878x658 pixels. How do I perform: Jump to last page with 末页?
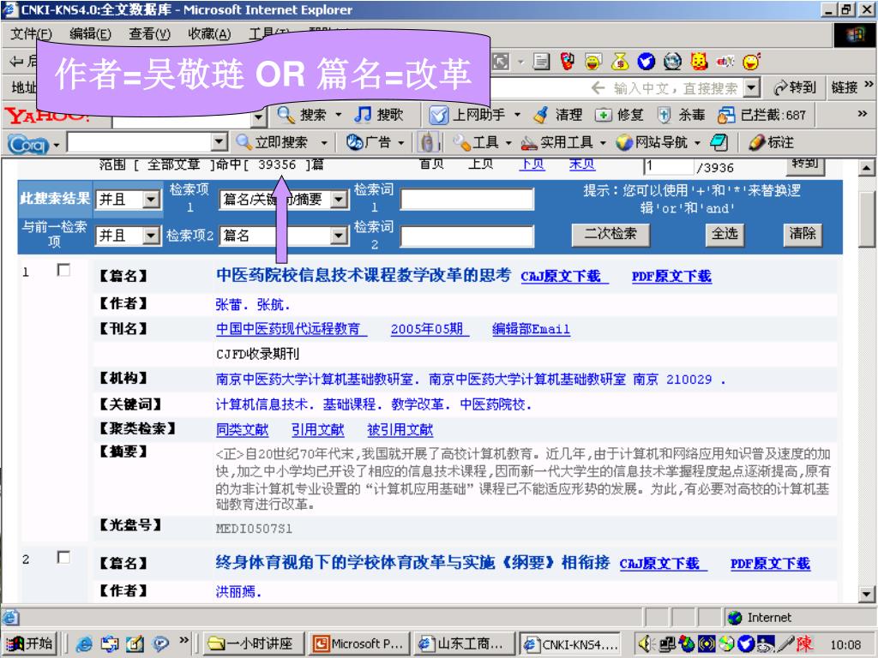[x=582, y=164]
